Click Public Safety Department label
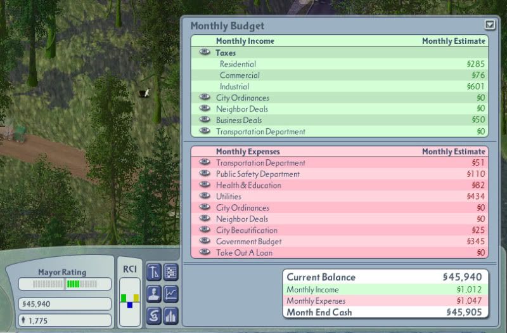This screenshot has width=507, height=333. (258, 174)
